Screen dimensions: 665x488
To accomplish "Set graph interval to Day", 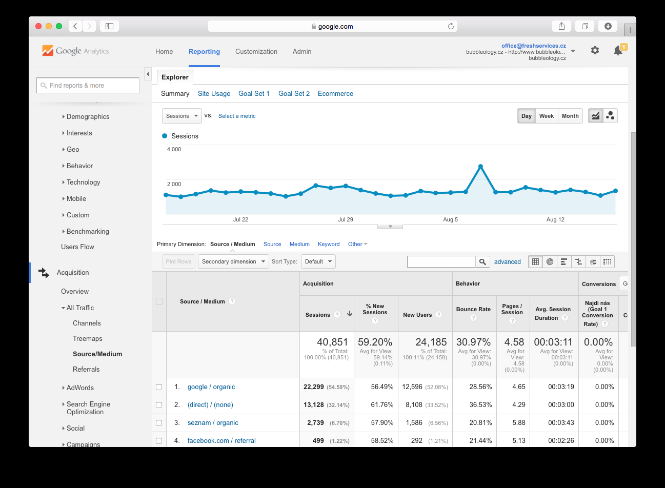I will point(527,116).
